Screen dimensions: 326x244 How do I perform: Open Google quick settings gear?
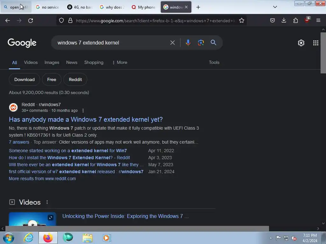301,43
